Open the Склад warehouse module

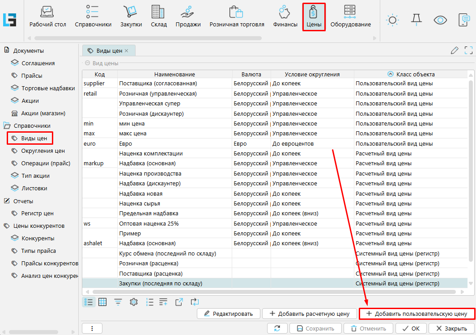coord(158,16)
